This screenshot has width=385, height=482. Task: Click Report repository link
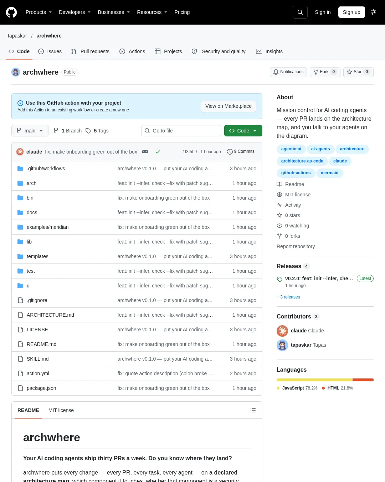point(296,246)
